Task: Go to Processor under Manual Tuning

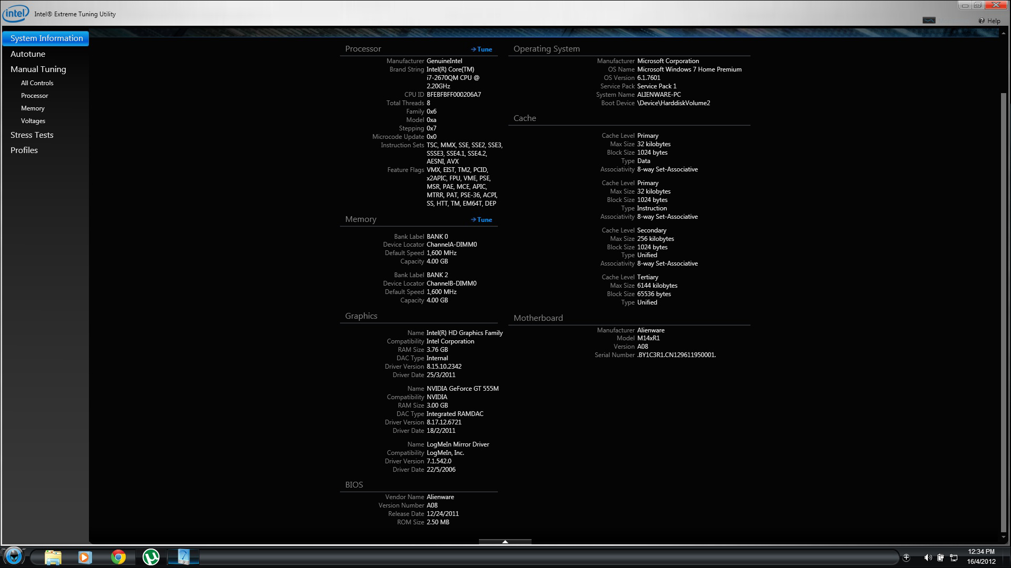Action: 34,96
